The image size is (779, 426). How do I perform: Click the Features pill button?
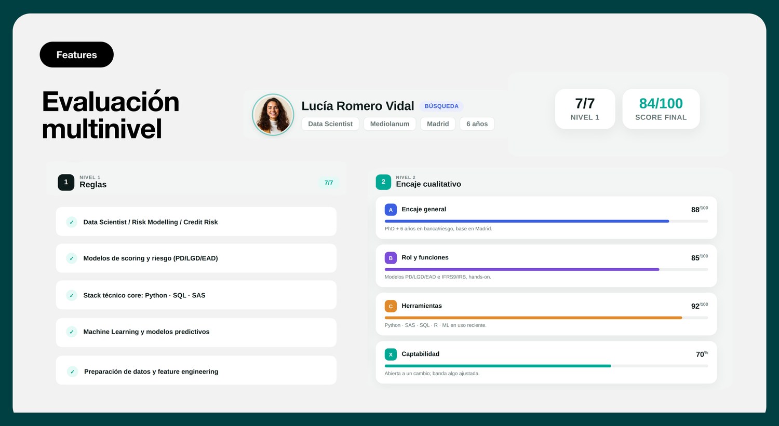76,54
